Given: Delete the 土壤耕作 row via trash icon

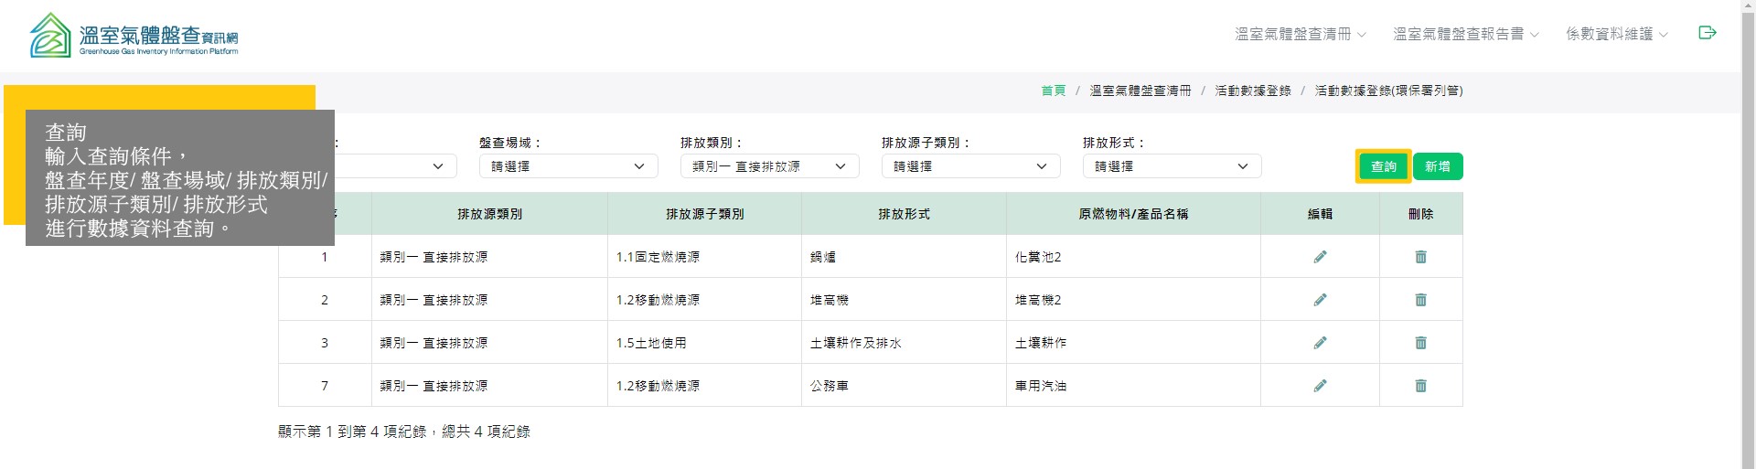Looking at the screenshot, I should click(1420, 343).
